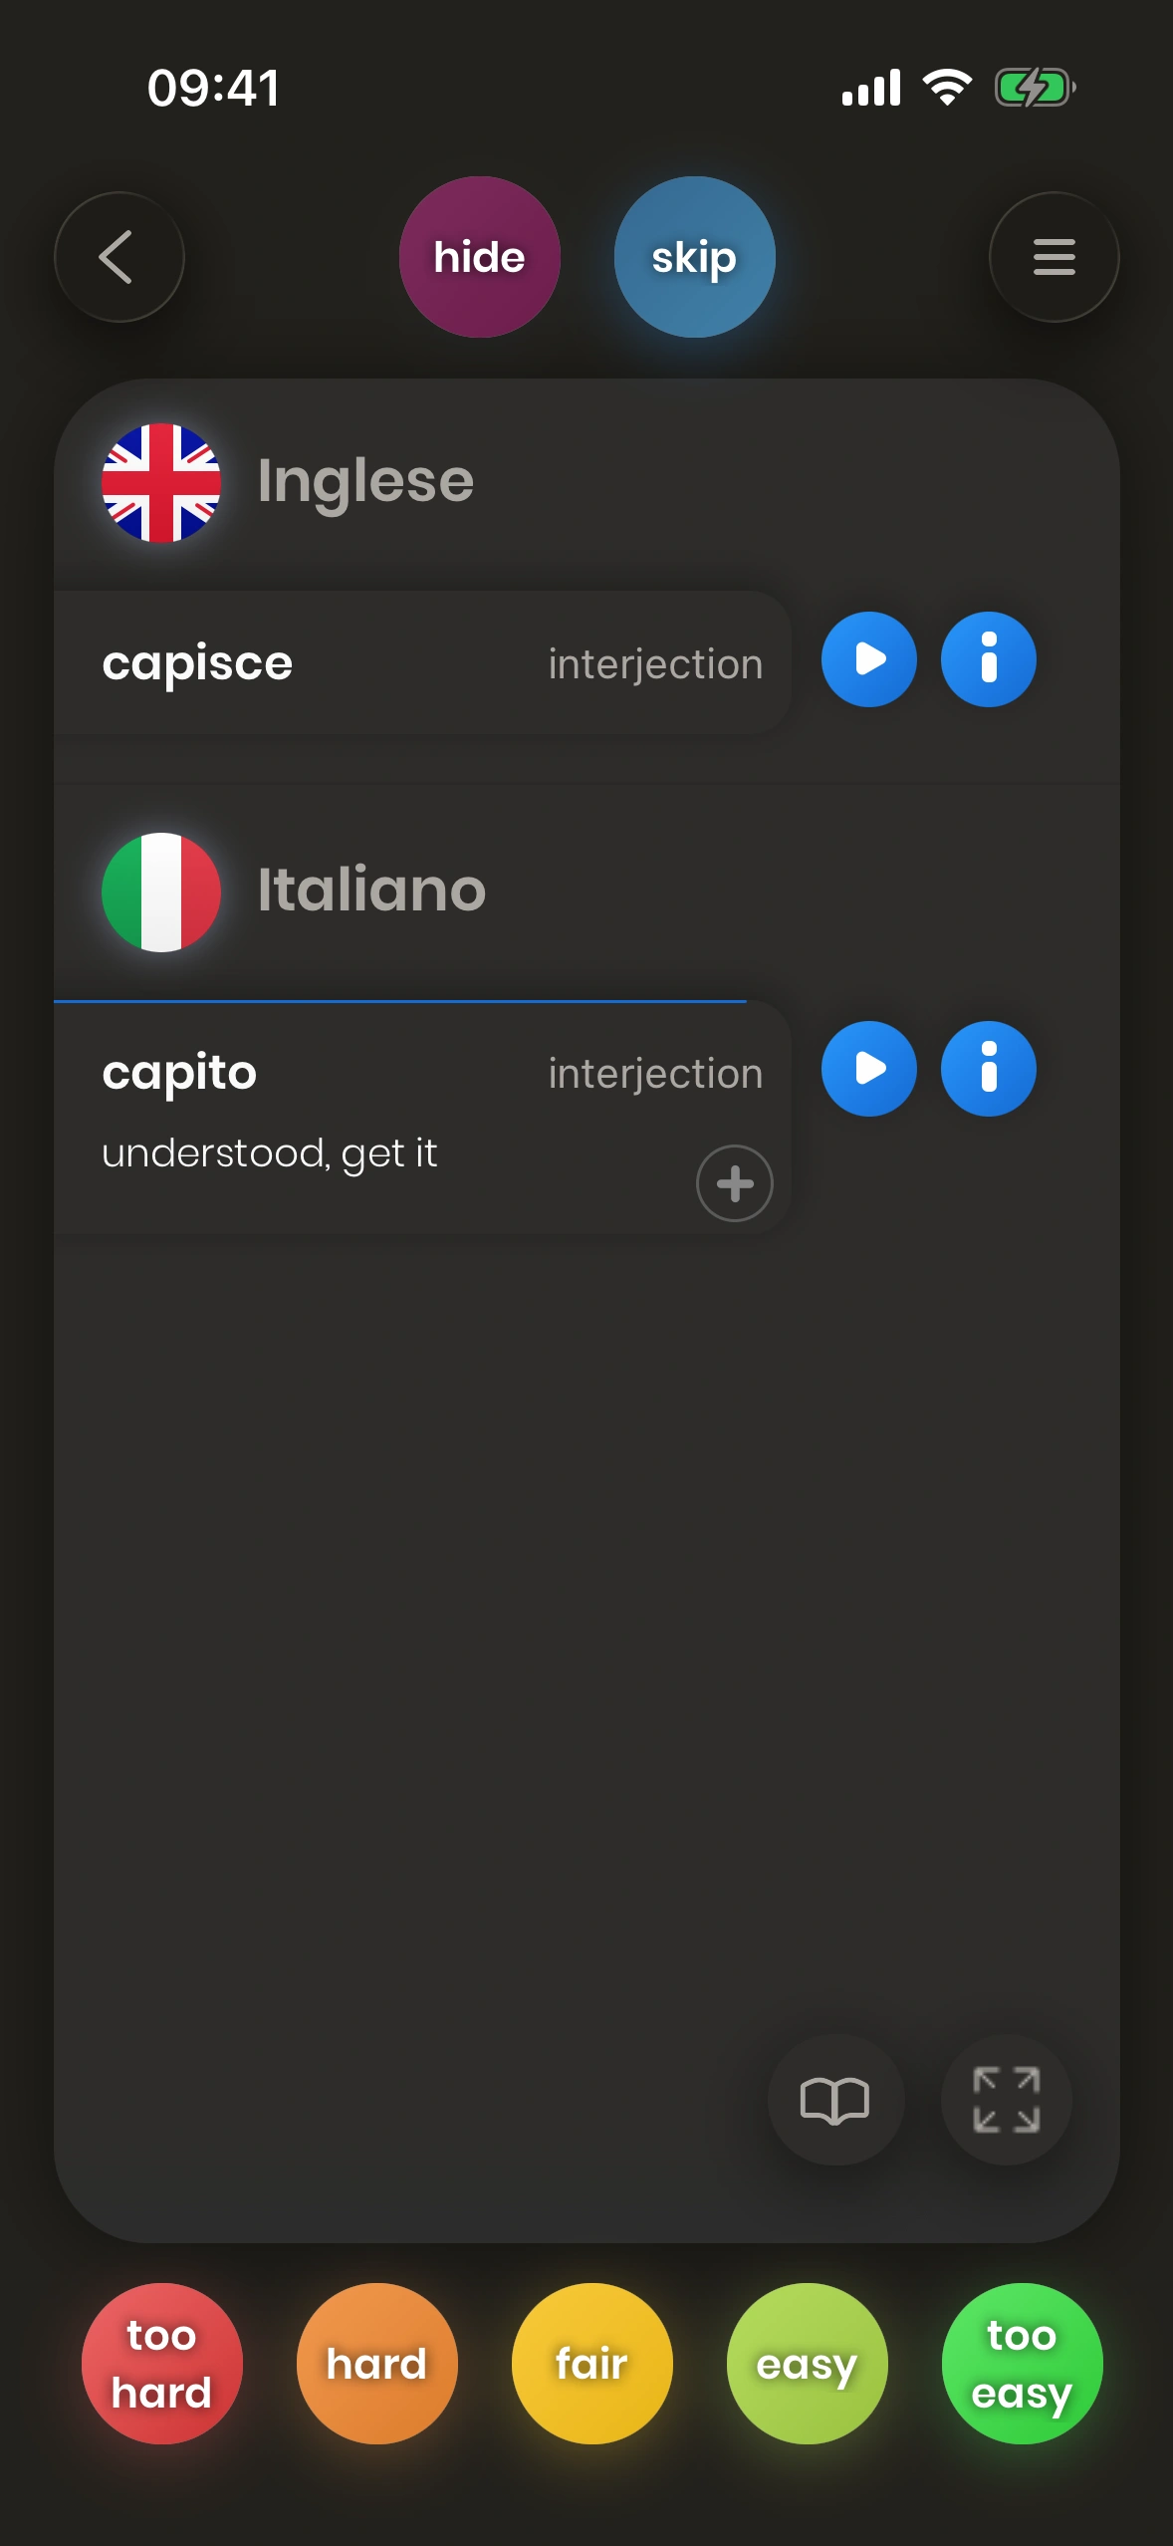Image resolution: width=1173 pixels, height=2546 pixels.
Task: Tap the understood, get it translation
Action: pyautogui.click(x=269, y=1153)
